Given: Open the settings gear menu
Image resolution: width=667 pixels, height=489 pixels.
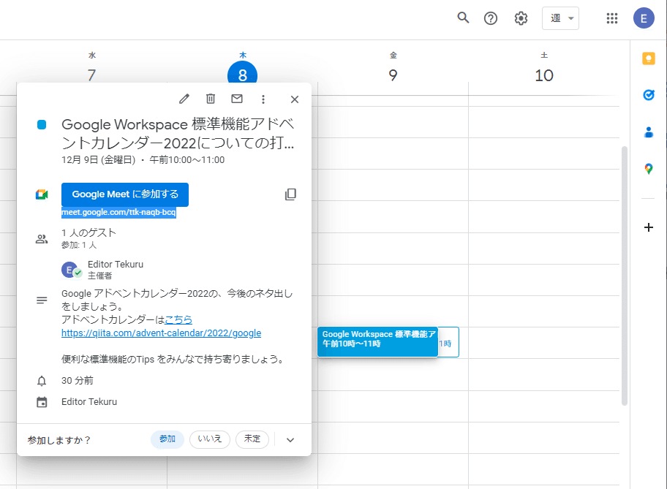Looking at the screenshot, I should (x=521, y=18).
